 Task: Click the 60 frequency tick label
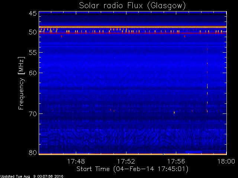(33, 73)
